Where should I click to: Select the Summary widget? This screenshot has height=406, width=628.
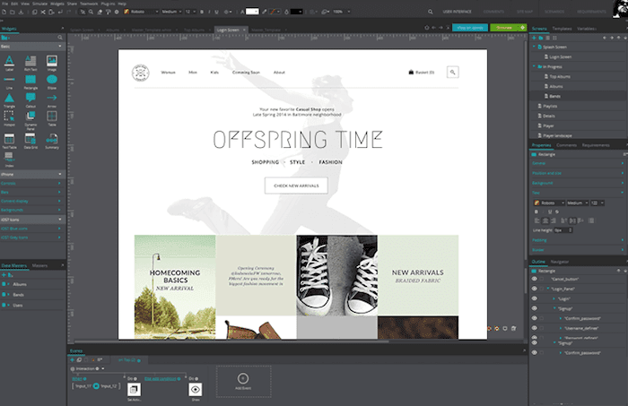[x=52, y=141]
